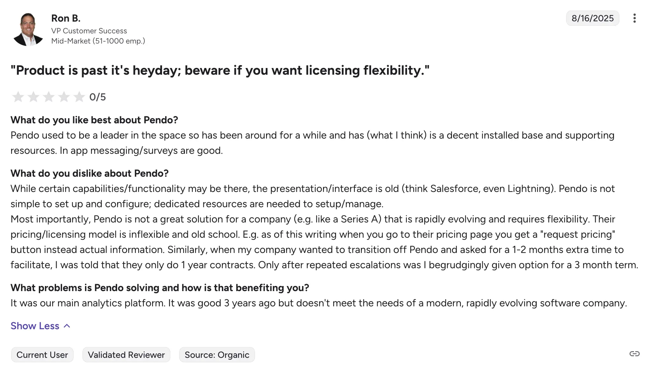Open reviewer name Ron B.
The width and height of the screenshot is (655, 368).
coord(66,18)
